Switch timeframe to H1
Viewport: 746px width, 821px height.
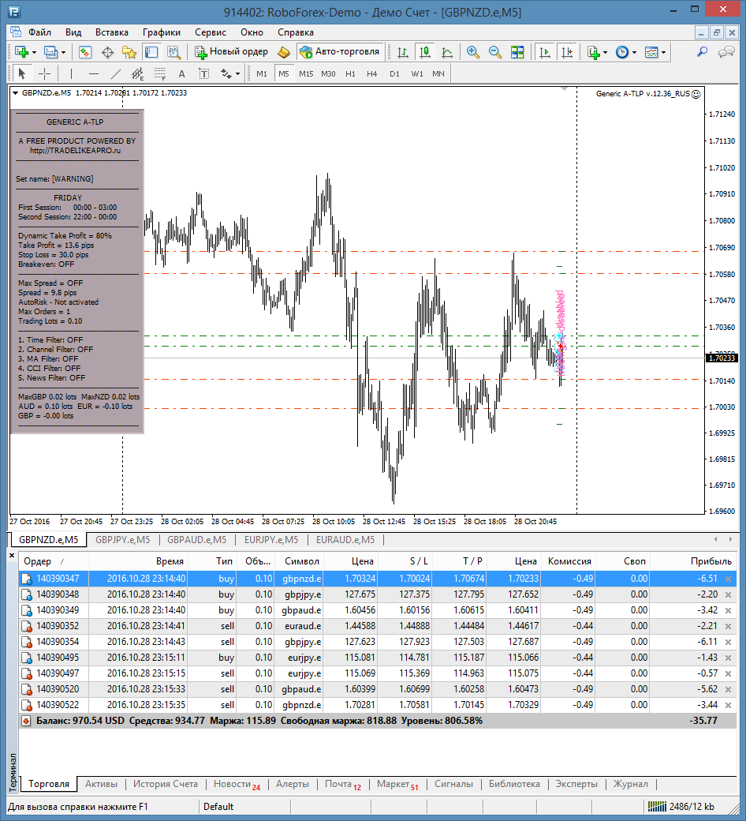point(350,74)
